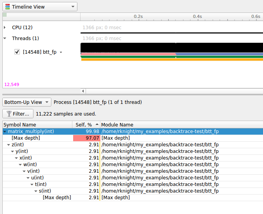Click the funnel icon on Filter button
The image size is (263, 214).
point(9,114)
